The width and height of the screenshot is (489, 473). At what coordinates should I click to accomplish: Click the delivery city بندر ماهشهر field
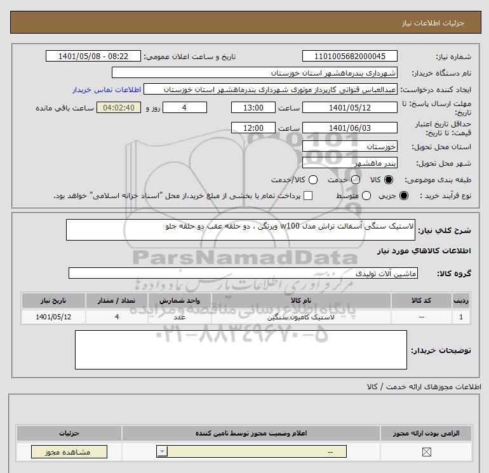click(349, 163)
